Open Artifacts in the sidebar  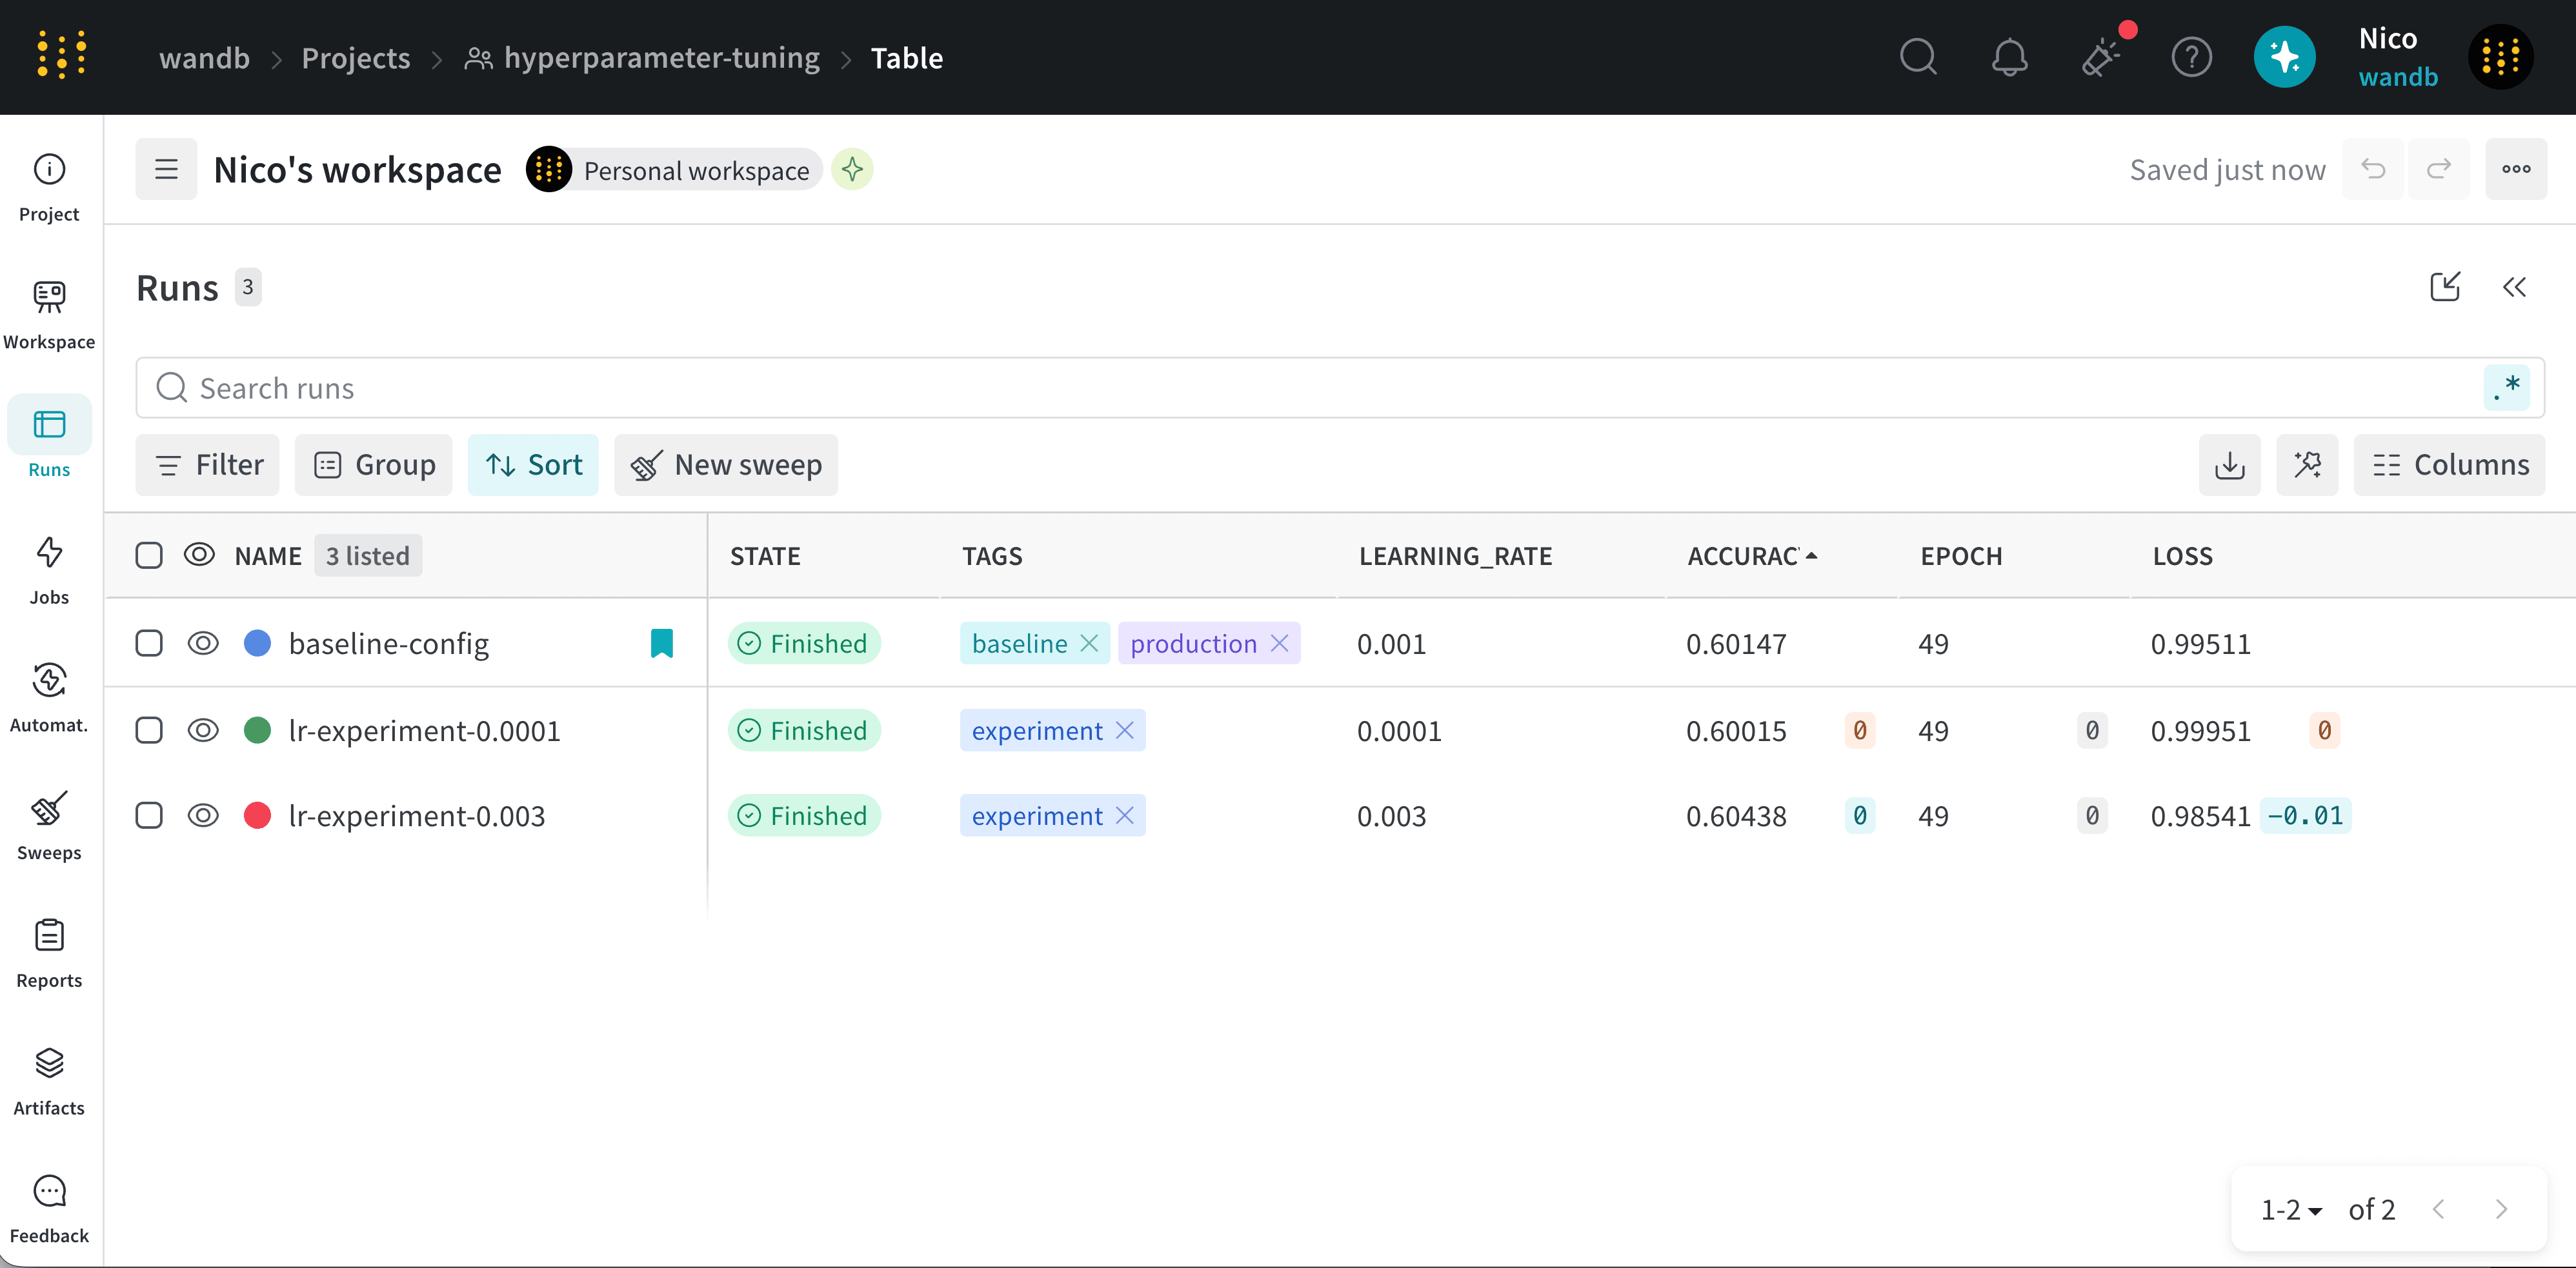(49, 1083)
